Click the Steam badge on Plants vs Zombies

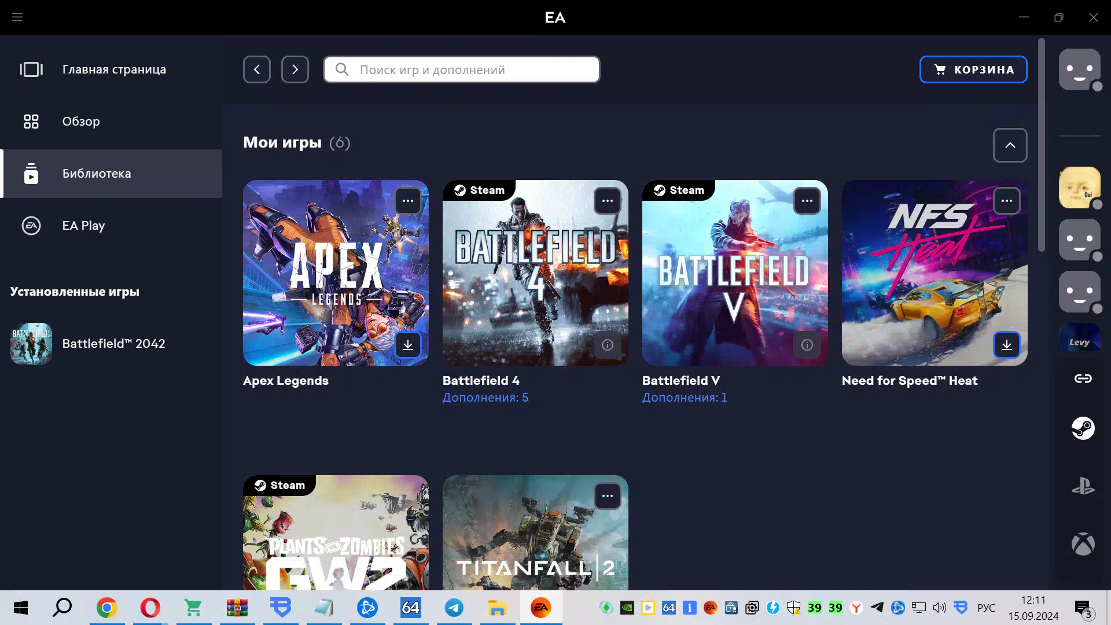[x=279, y=486]
